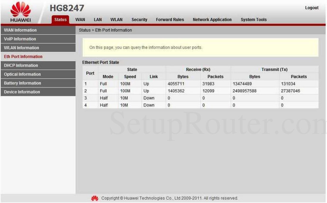
Task: Select WAN Information in the sidebar
Action: point(20,30)
